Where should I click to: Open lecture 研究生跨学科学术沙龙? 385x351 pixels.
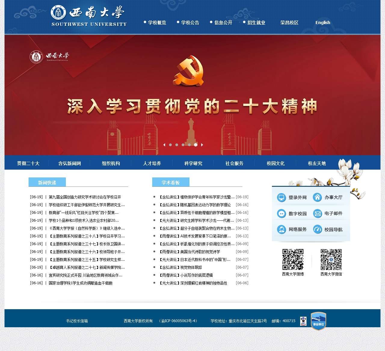click(197, 220)
